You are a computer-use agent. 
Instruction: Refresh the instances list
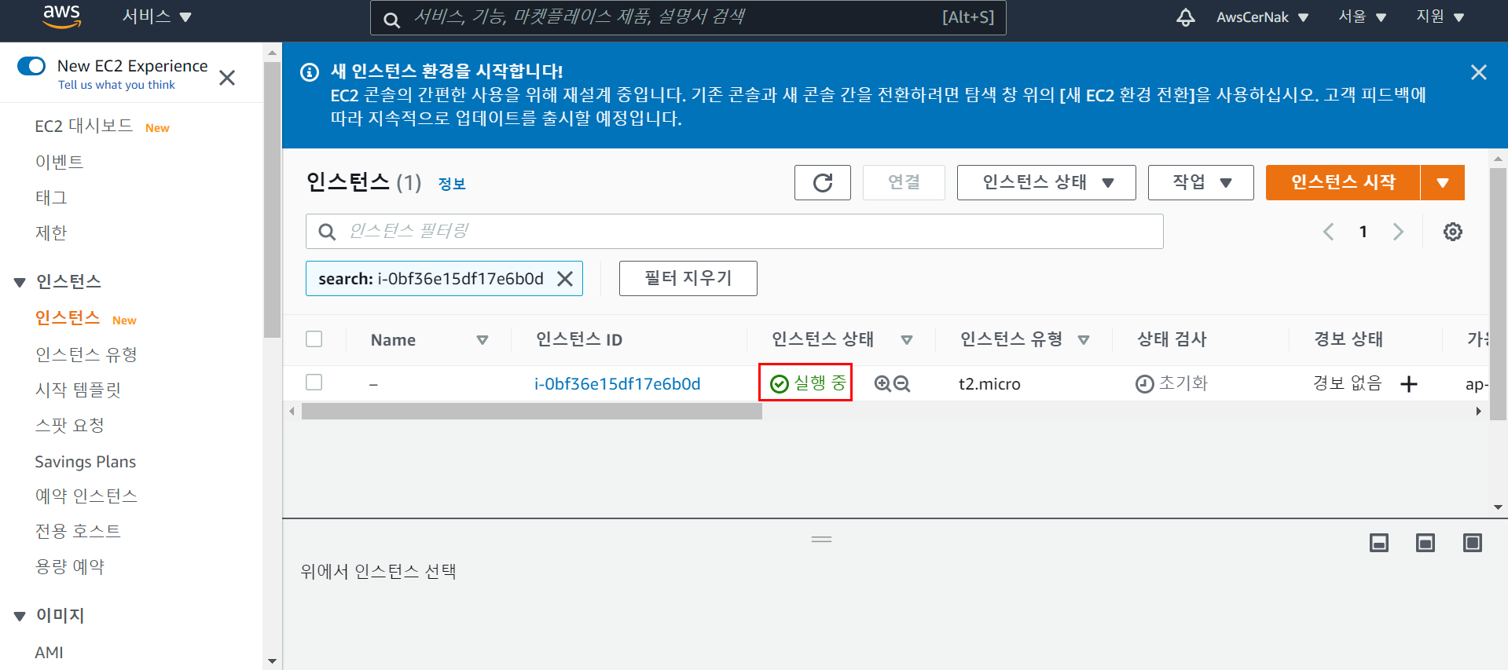point(822,183)
